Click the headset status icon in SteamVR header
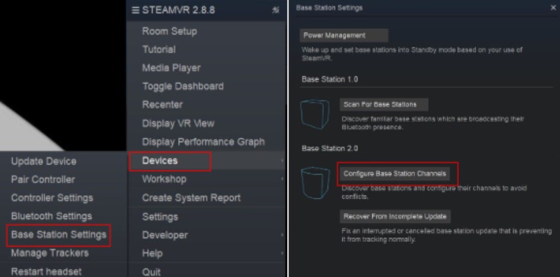Viewport: 560px width, 277px height. (275, 11)
